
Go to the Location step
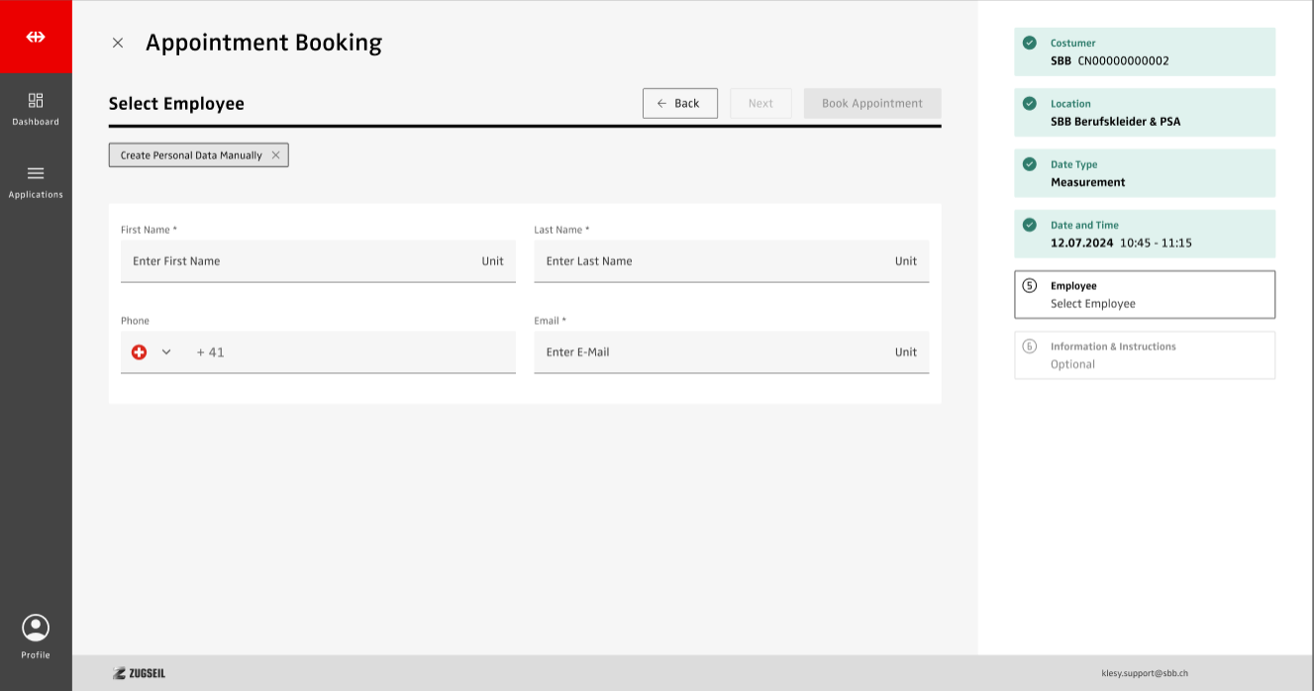tap(1144, 113)
